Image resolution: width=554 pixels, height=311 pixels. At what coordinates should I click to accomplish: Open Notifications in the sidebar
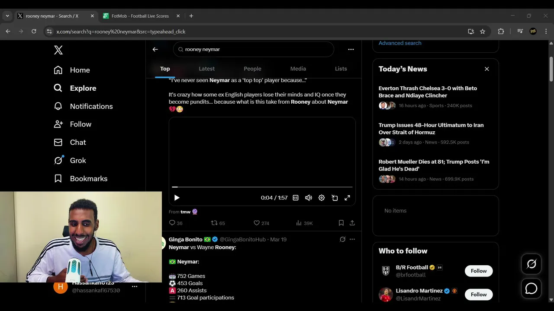[x=83, y=106]
